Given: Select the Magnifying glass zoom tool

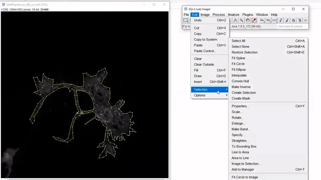Looking at the screenshot, I should tap(241, 20).
